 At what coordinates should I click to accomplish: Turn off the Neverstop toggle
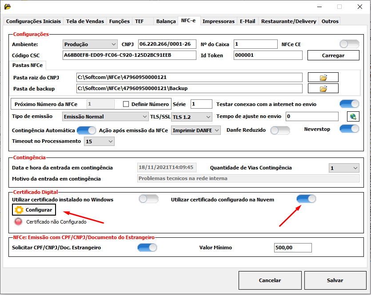(x=349, y=129)
